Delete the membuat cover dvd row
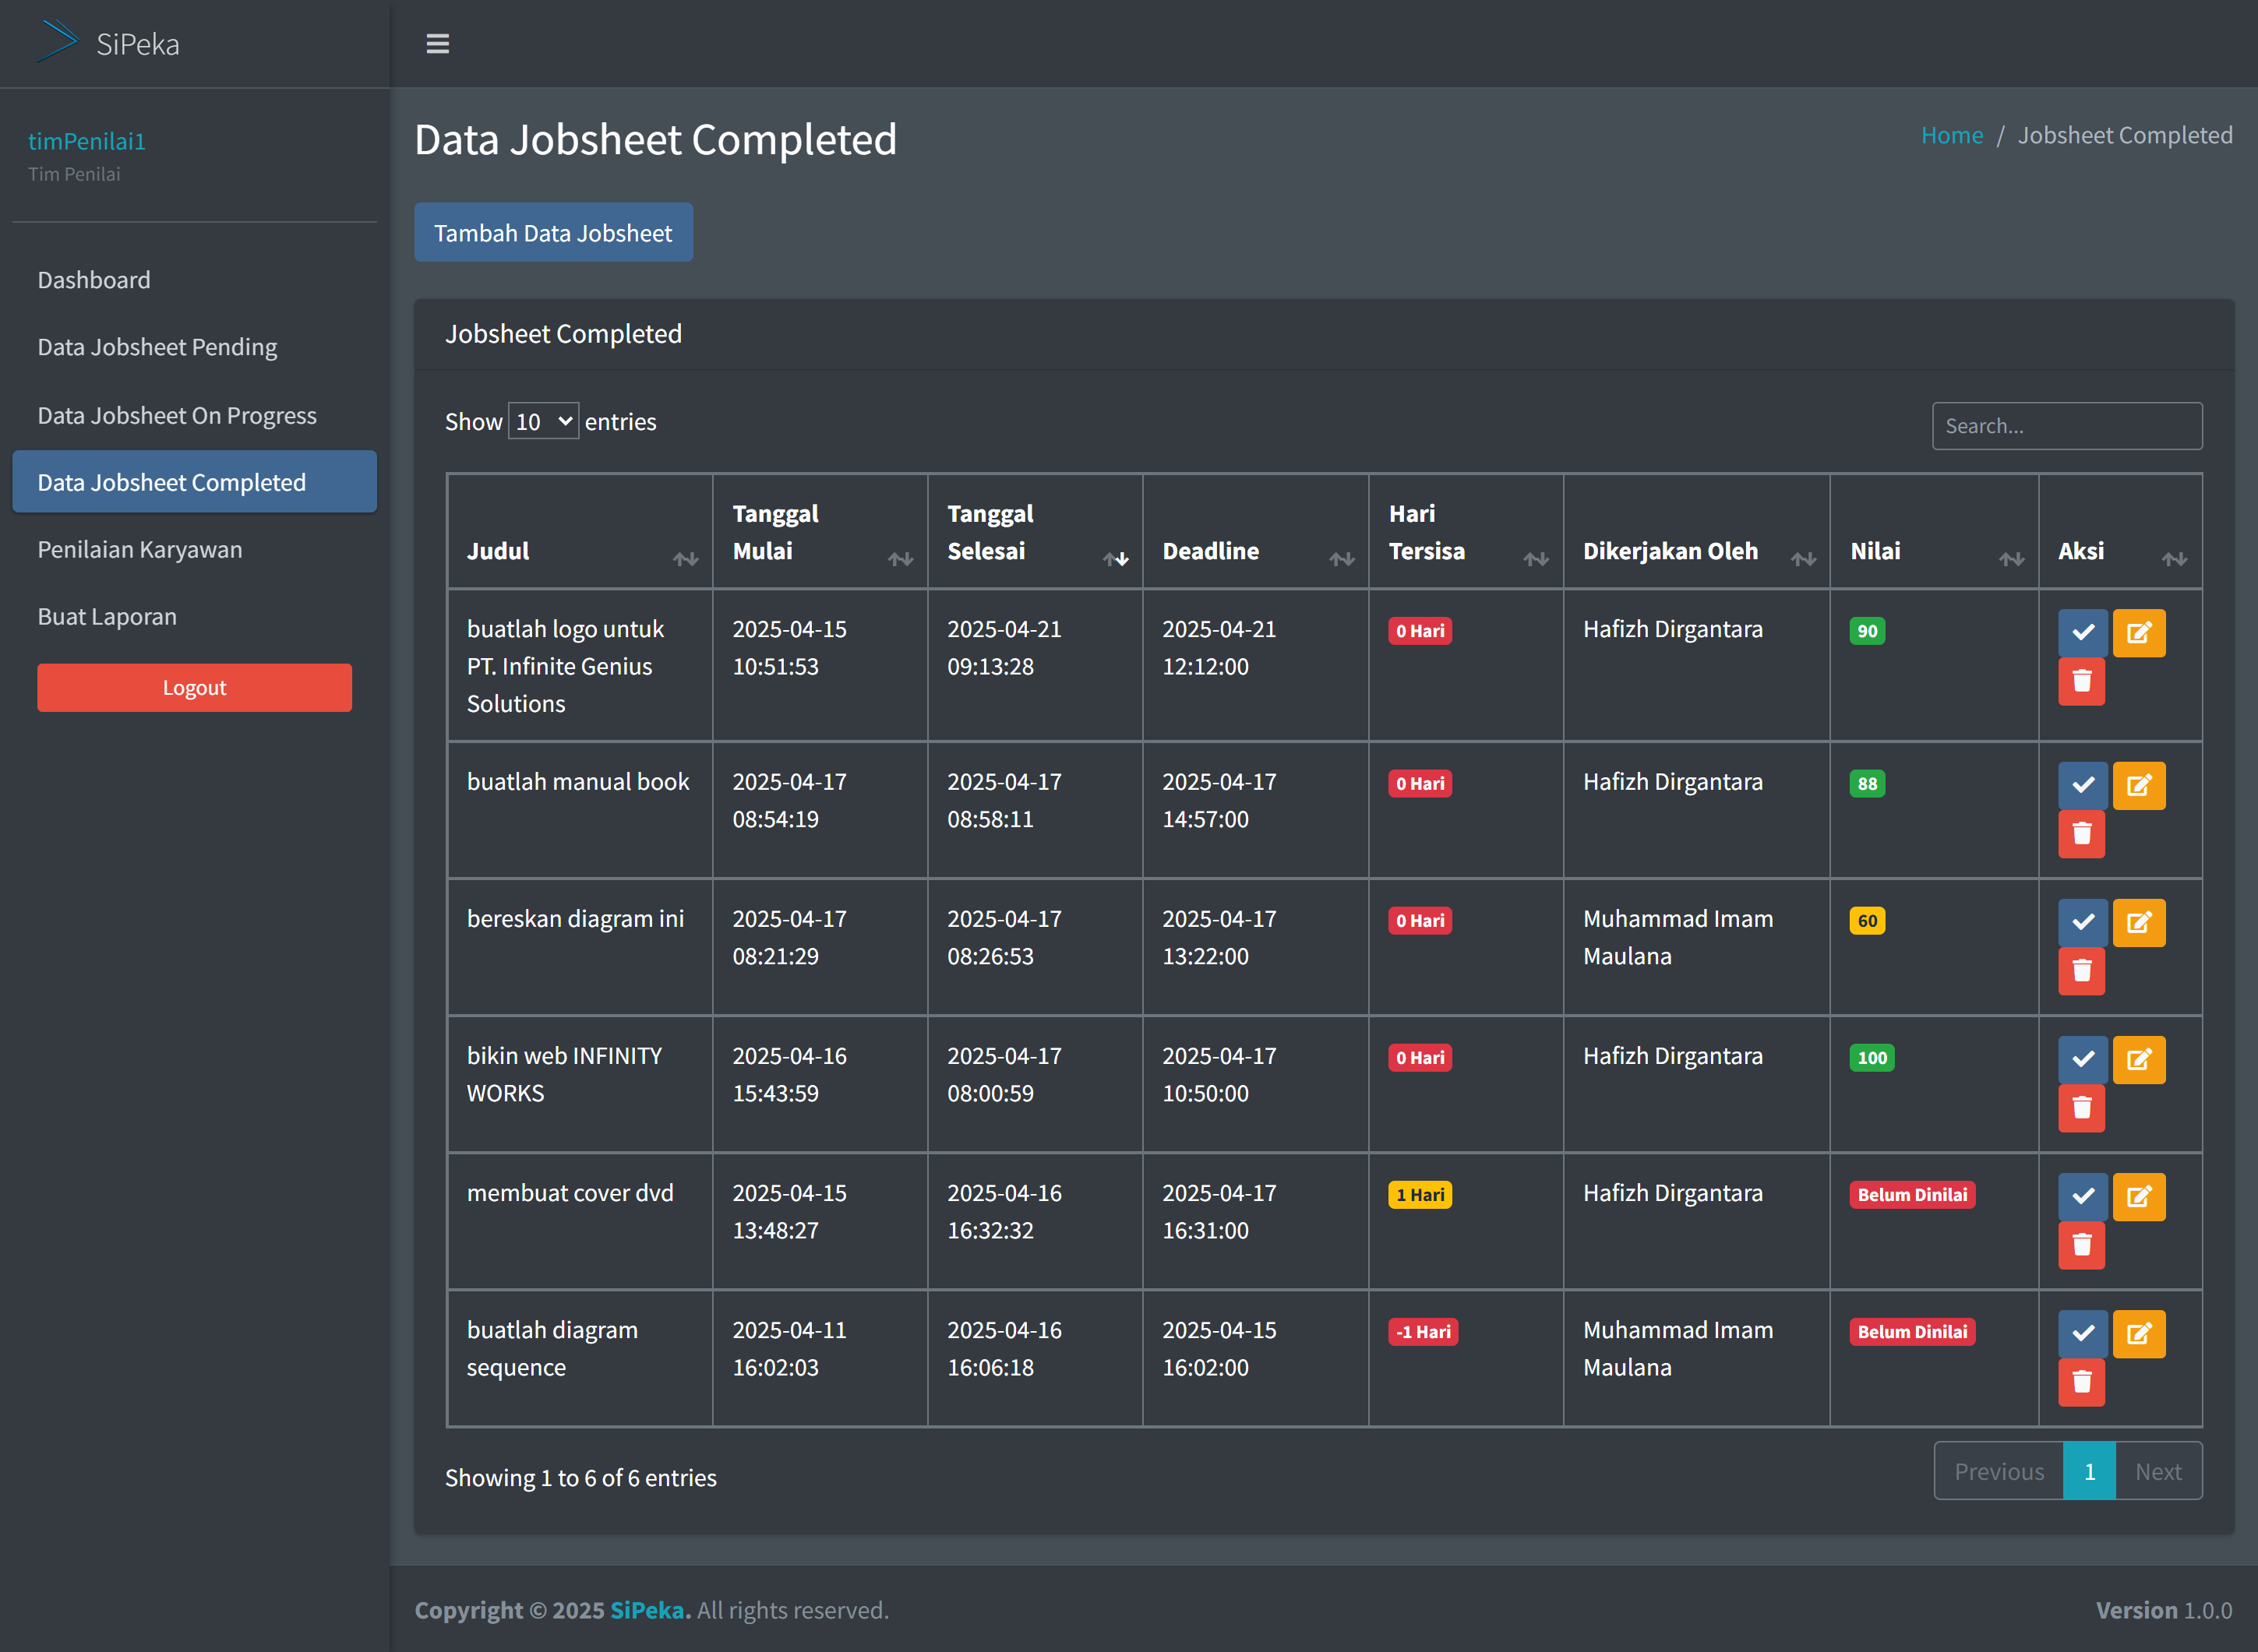Image resolution: width=2258 pixels, height=1652 pixels. point(2081,1245)
